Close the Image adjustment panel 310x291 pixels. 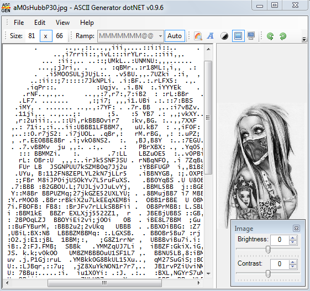[x=296, y=229]
